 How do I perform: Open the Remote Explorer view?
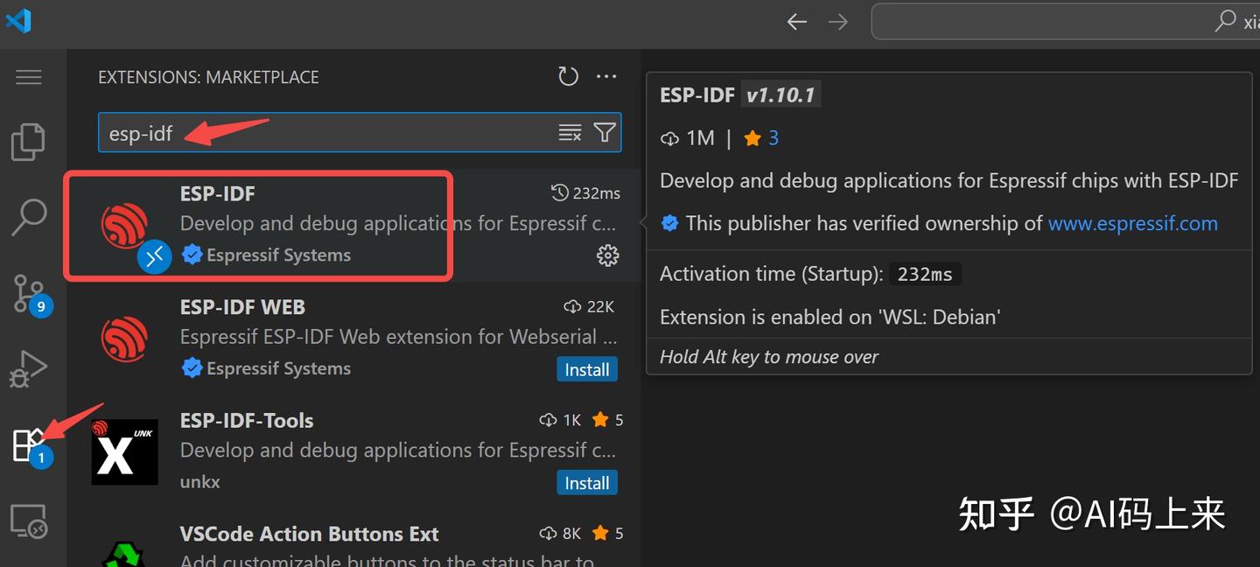click(x=28, y=521)
